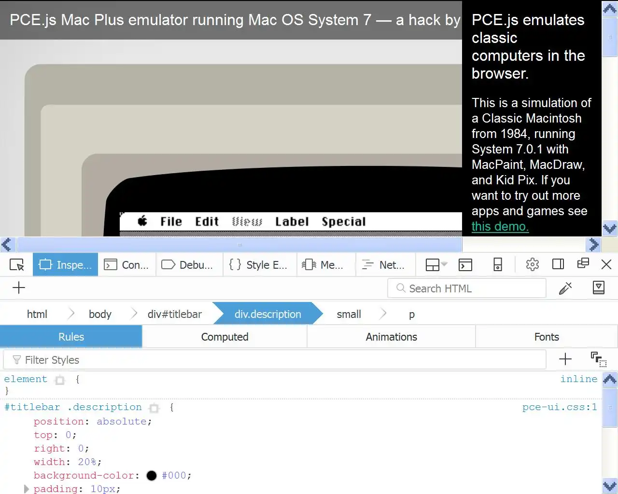Open the pce-ui.css:1 source link
The image size is (618, 494).
(x=560, y=407)
